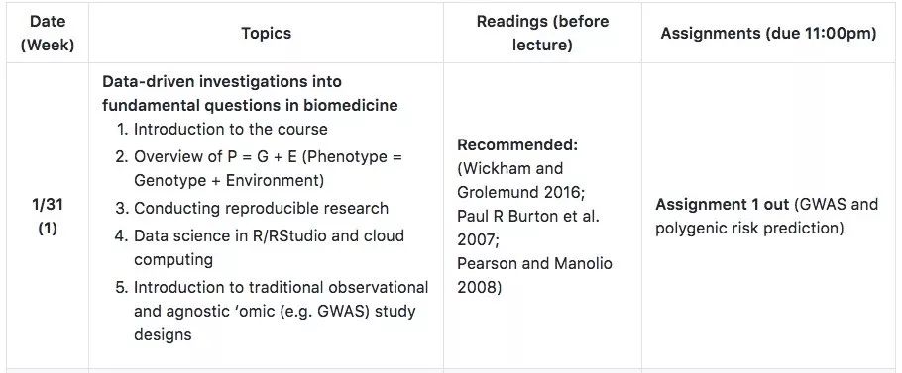Open Wickham and Grolemund 2016 reference
Screen dimensions: 902x373
(x=520, y=181)
